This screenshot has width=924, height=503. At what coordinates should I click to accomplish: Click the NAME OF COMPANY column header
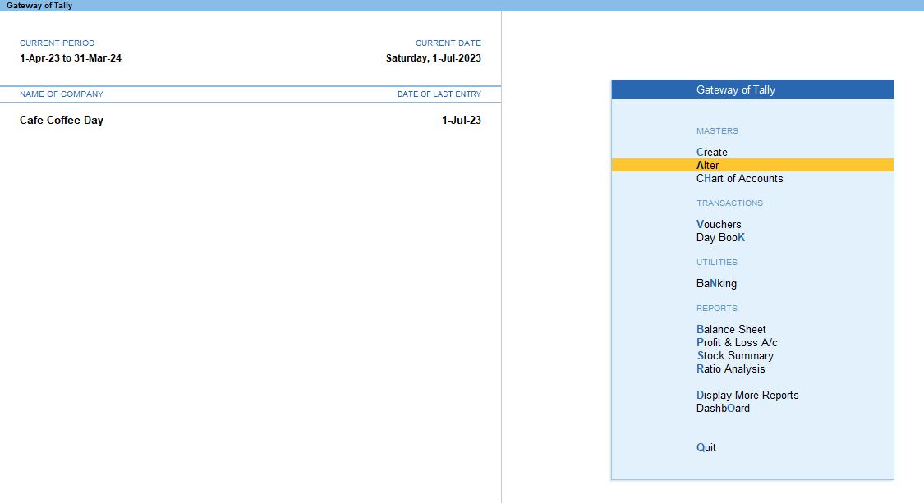tap(62, 94)
